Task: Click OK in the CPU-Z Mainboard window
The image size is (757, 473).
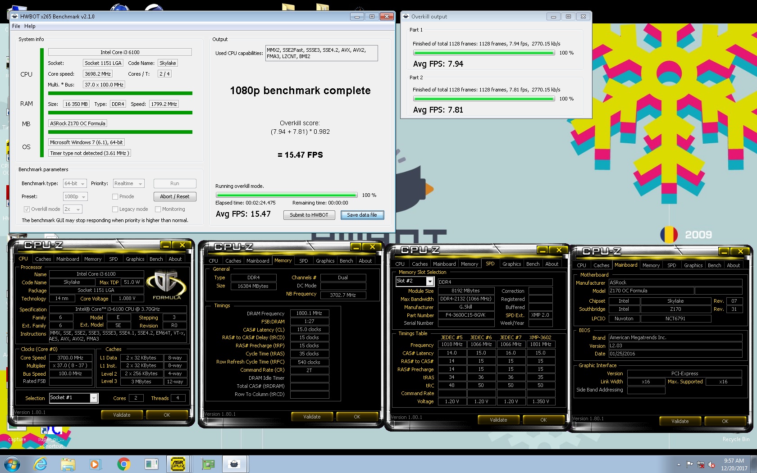Action: [725, 421]
